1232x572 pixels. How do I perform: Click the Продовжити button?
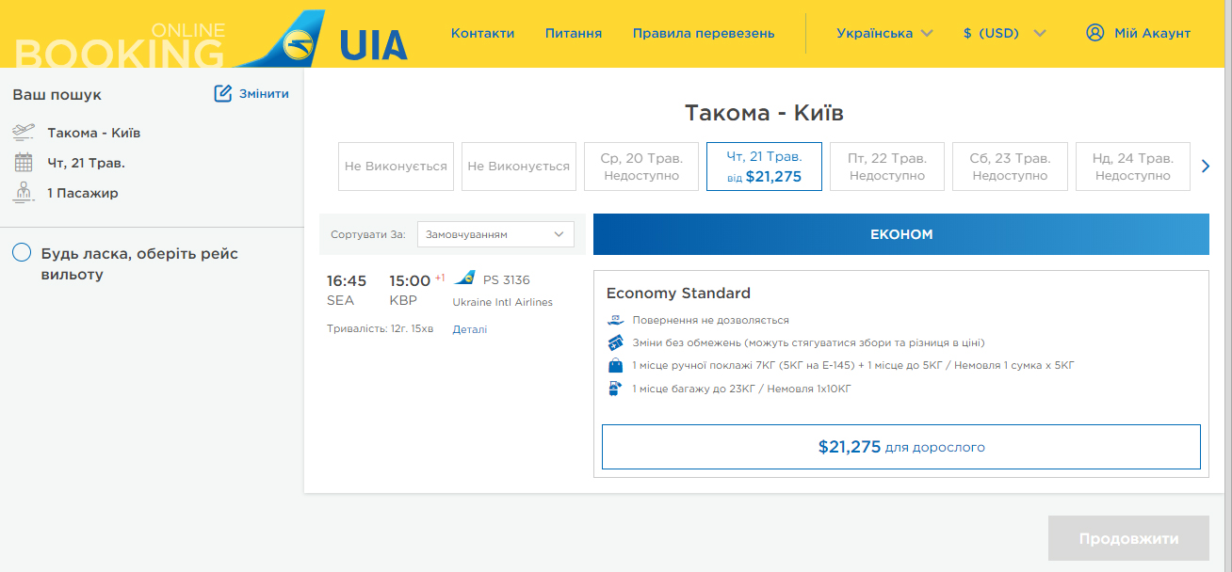(x=1128, y=539)
